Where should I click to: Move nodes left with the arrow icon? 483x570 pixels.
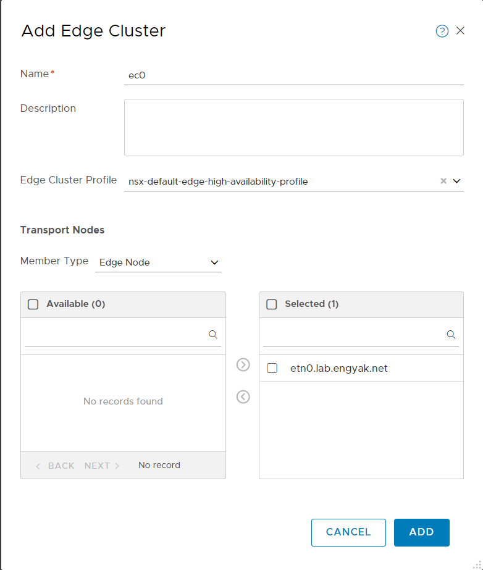(x=243, y=396)
